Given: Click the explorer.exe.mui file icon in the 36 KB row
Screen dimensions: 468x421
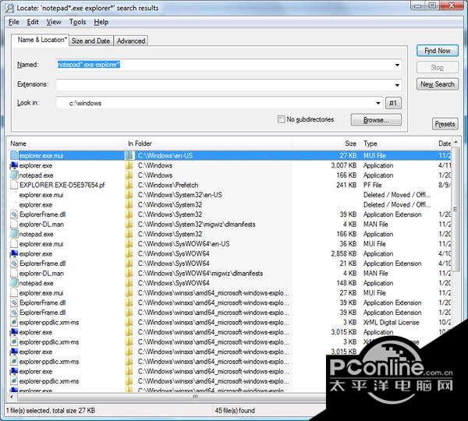Looking at the screenshot, I should pos(14,244).
